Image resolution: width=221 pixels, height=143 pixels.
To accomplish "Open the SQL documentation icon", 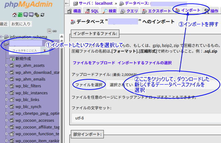I will pyautogui.click(x=31, y=15).
